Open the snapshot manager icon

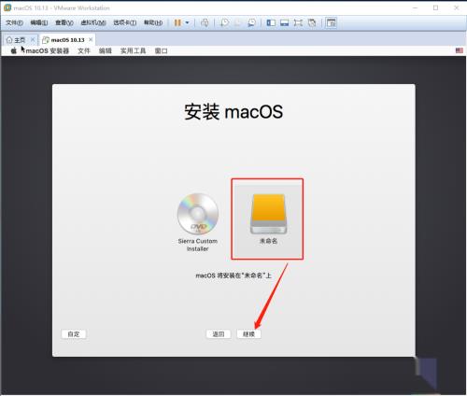(251, 22)
